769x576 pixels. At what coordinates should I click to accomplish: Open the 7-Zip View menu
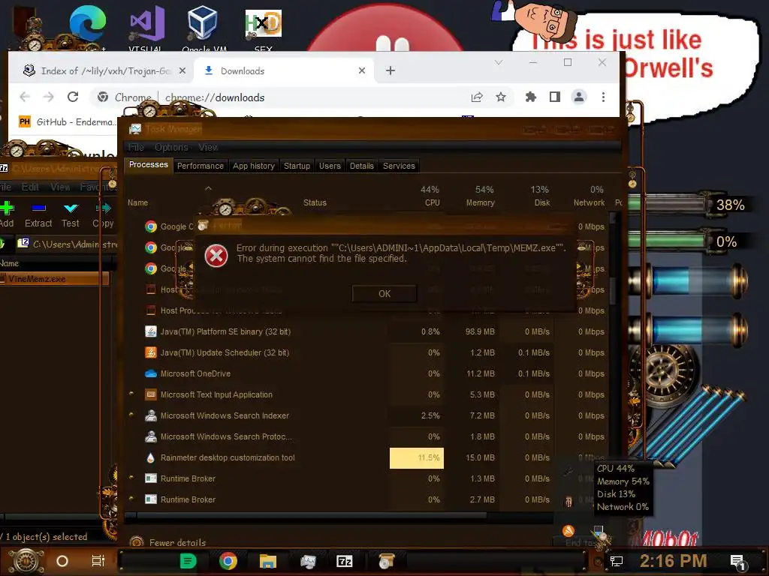pos(60,187)
